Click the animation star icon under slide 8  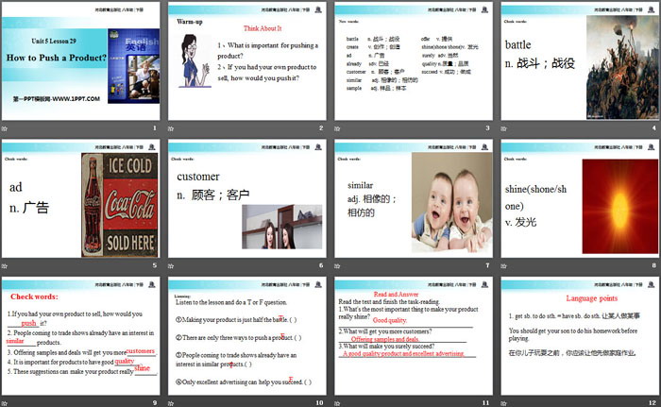point(503,265)
